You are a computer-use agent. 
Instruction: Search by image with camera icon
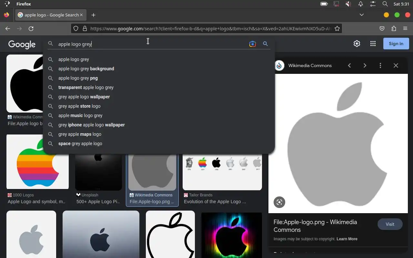coord(253,44)
